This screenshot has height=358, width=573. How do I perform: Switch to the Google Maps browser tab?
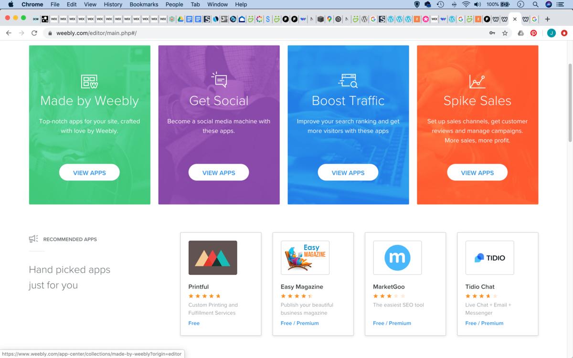click(x=329, y=19)
